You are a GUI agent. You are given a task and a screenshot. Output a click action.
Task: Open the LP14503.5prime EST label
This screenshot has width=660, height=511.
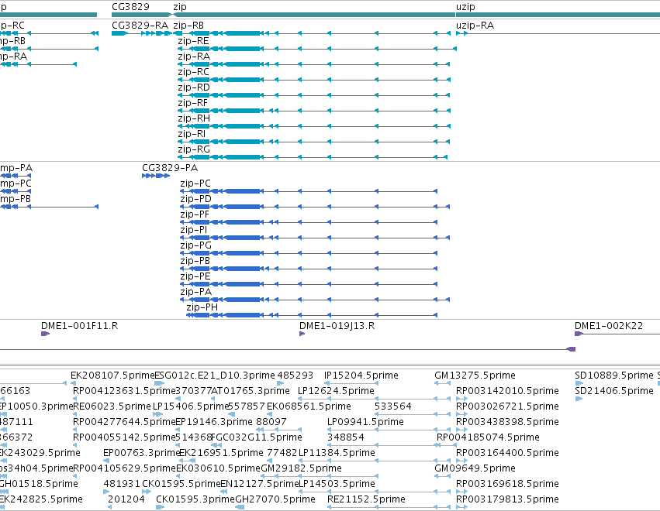tap(337, 484)
